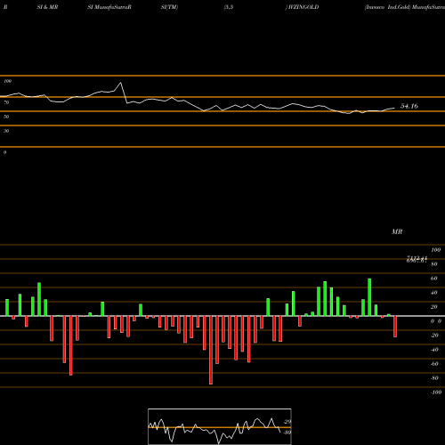This screenshot has width=445, height=445.
Task: Click the RSI value 54.16 label
Action: (x=409, y=106)
